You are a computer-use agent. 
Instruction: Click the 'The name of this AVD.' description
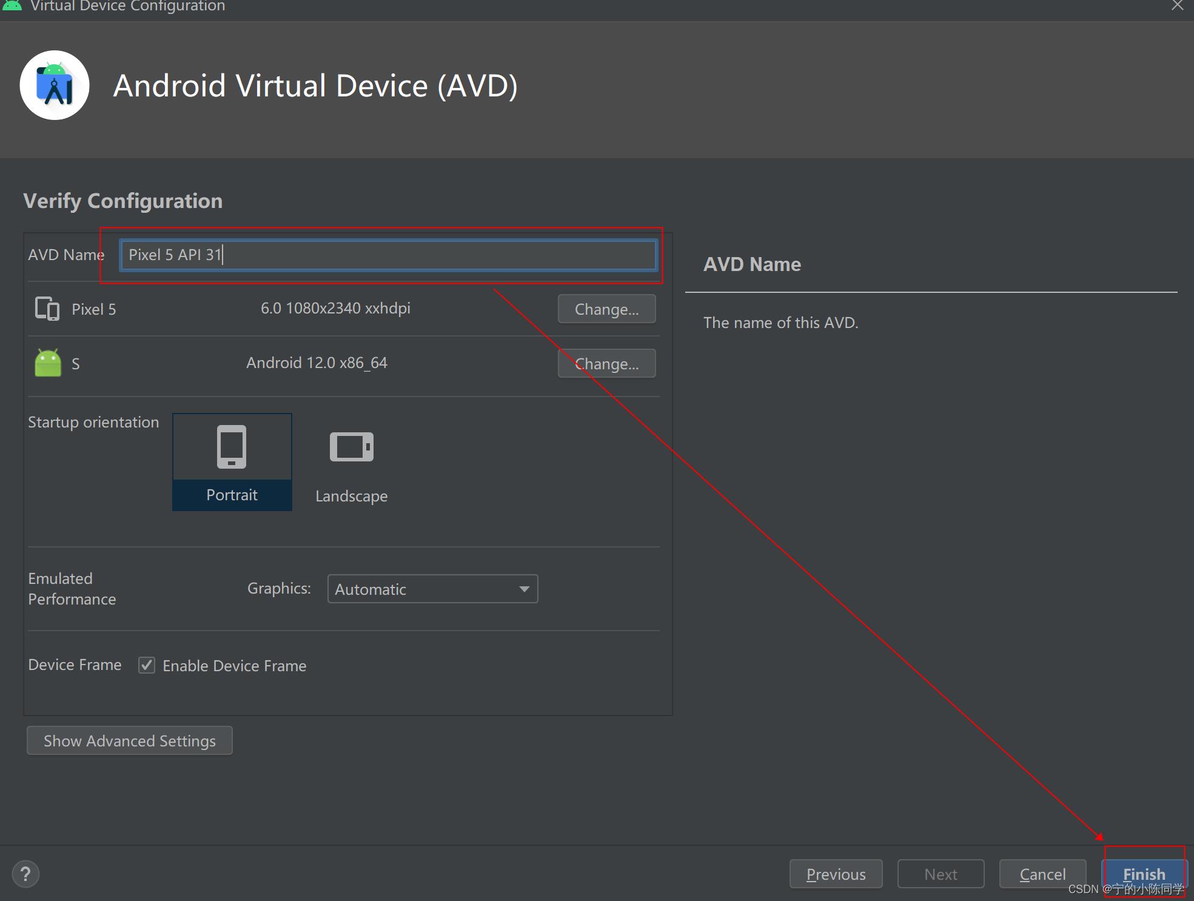[781, 323]
